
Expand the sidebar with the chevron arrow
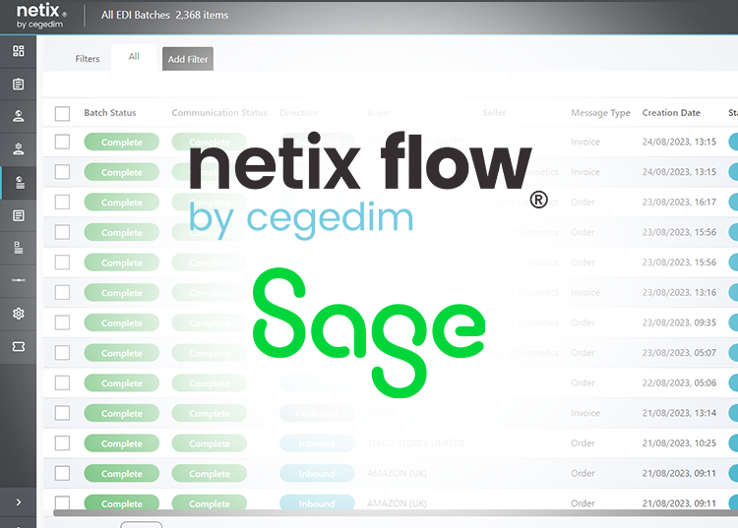click(x=19, y=502)
